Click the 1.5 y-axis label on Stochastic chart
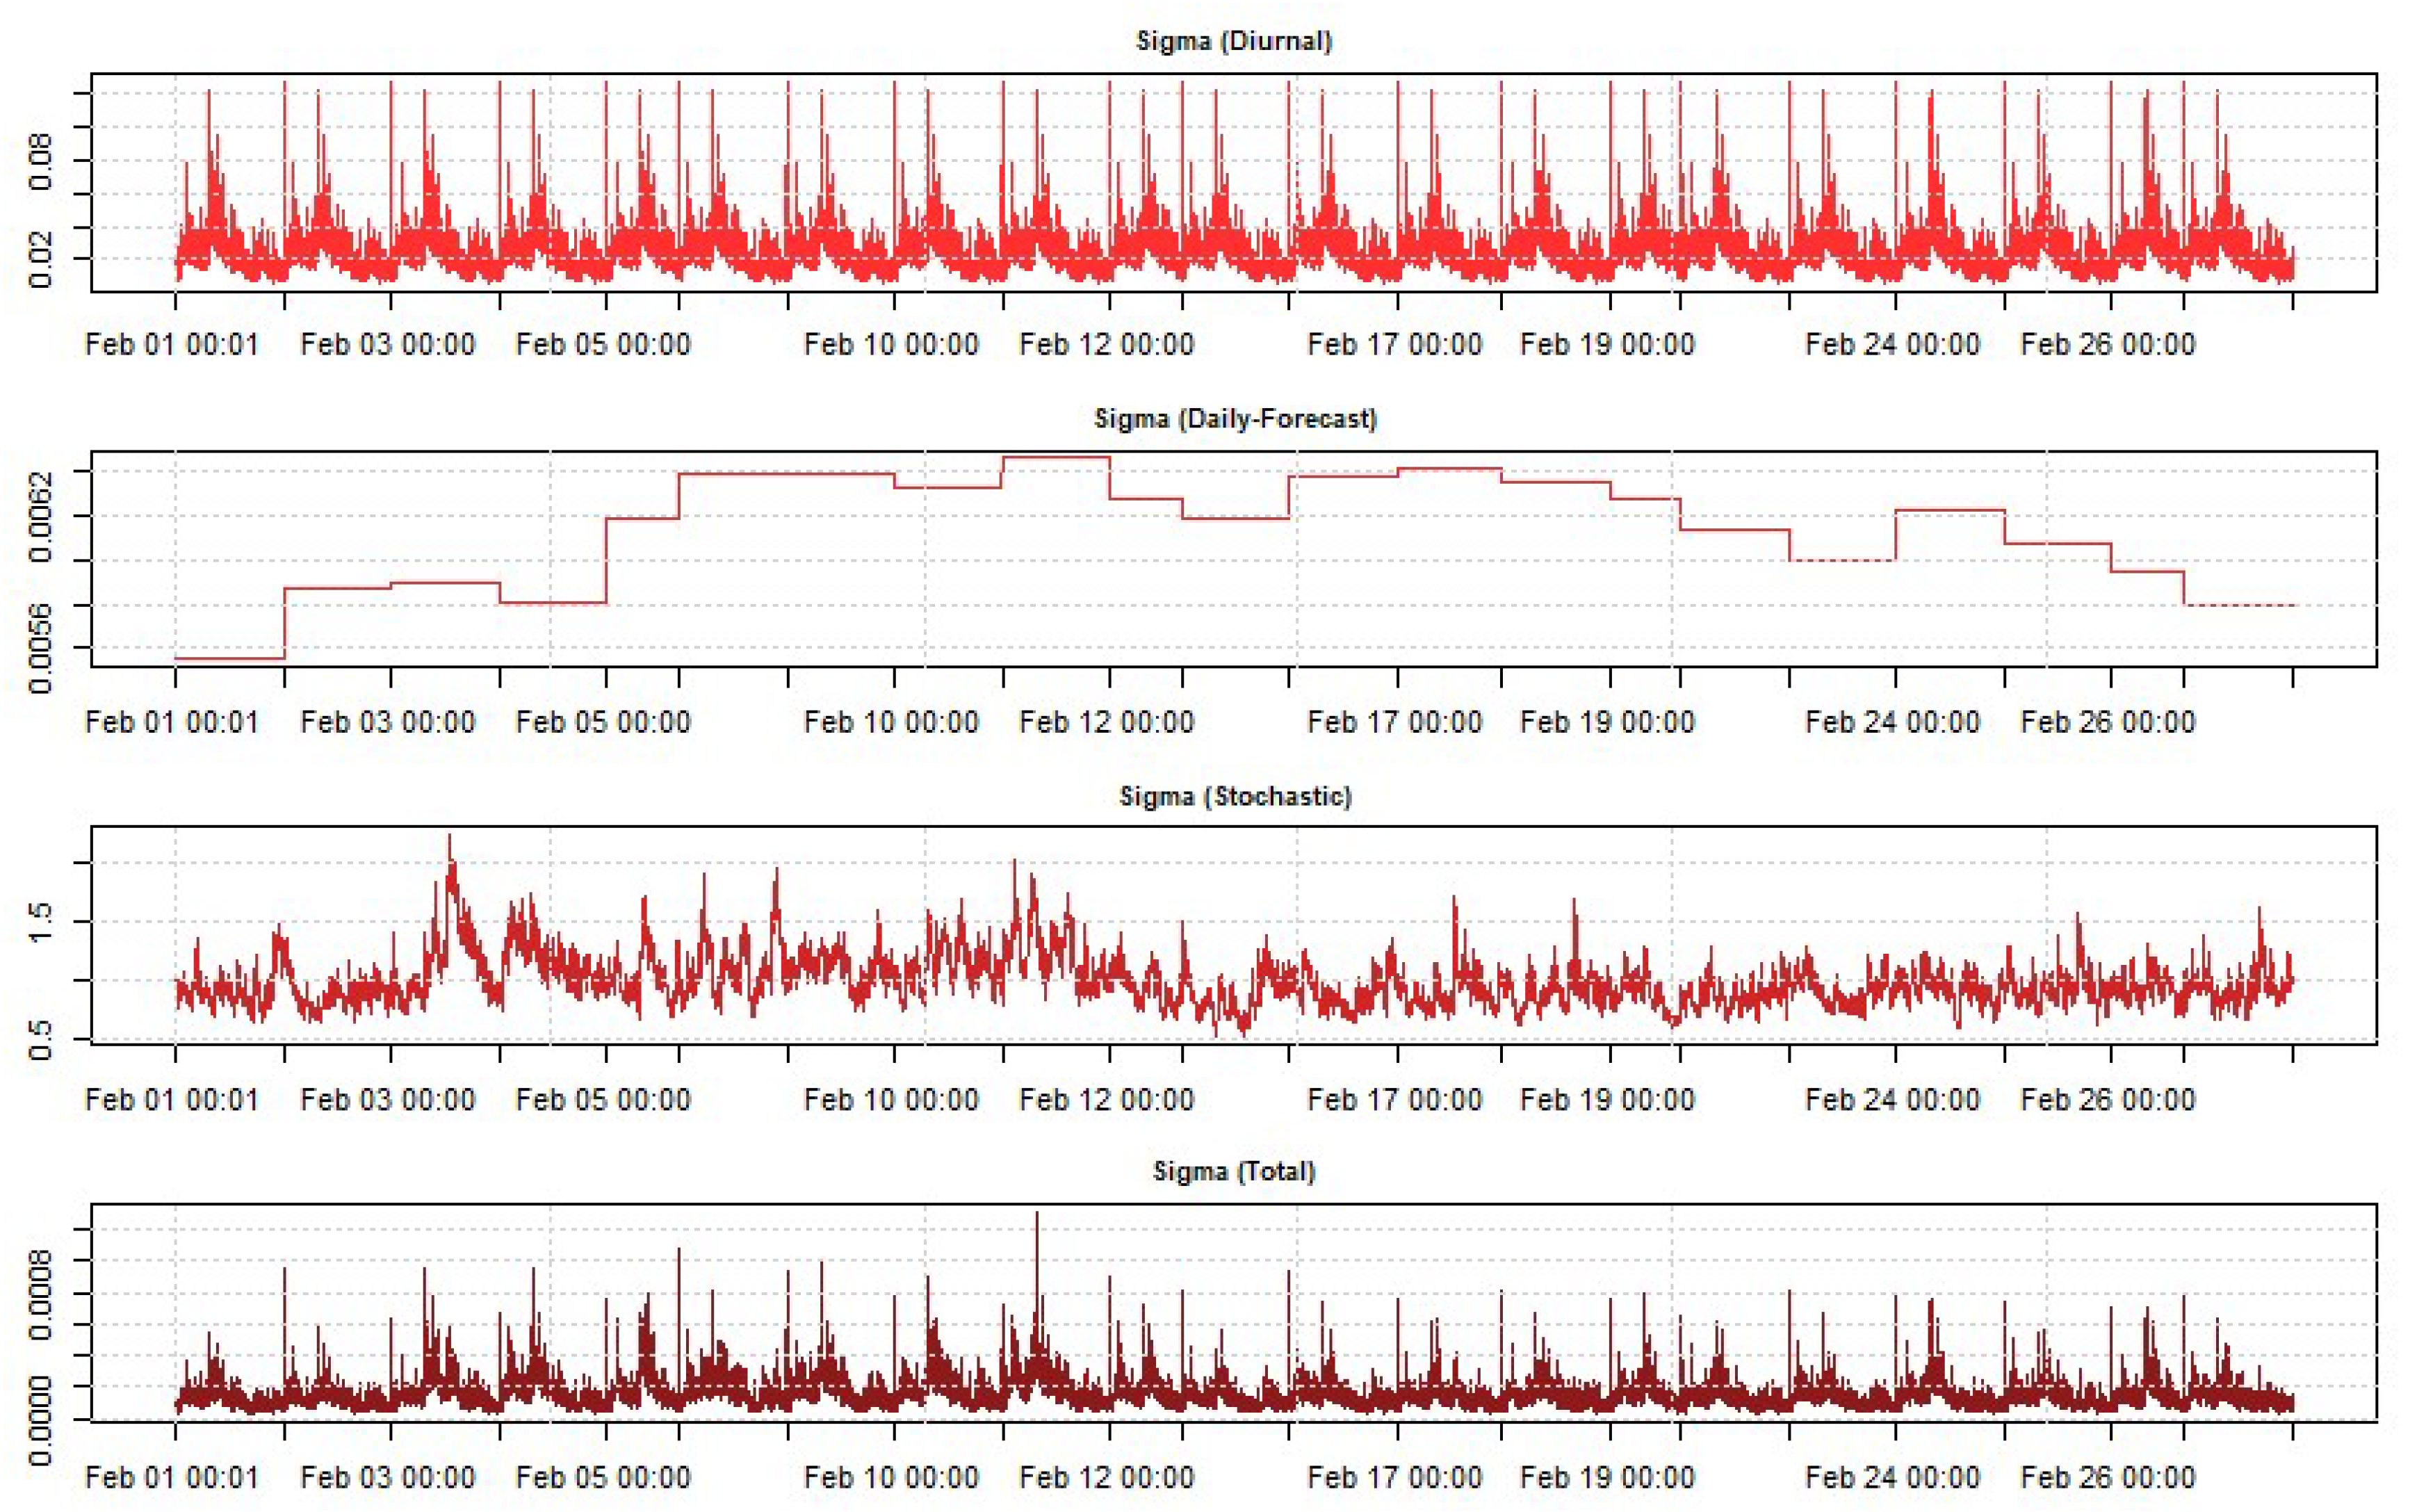Image resolution: width=2417 pixels, height=1512 pixels. 40,922
